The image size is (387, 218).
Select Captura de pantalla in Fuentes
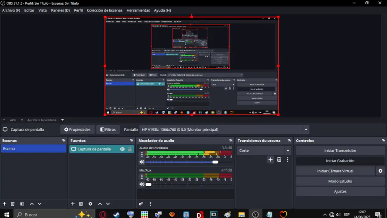coord(101,149)
